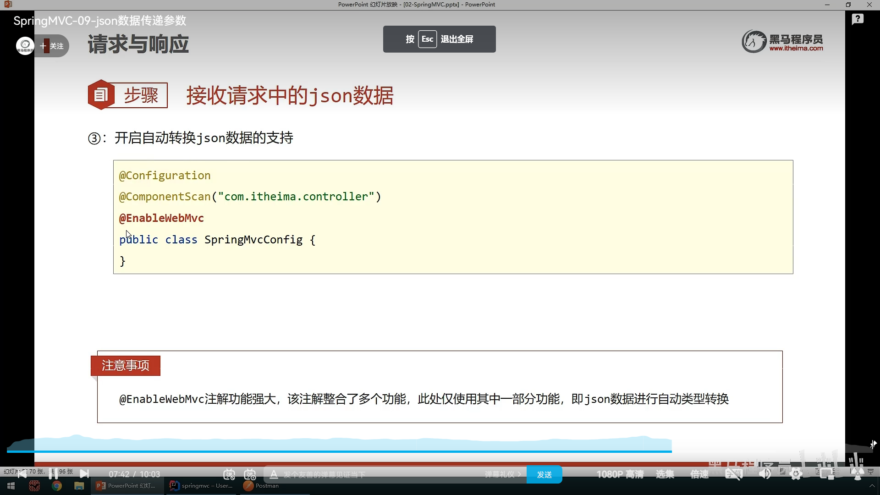Open danmaku settings icon

click(x=250, y=474)
